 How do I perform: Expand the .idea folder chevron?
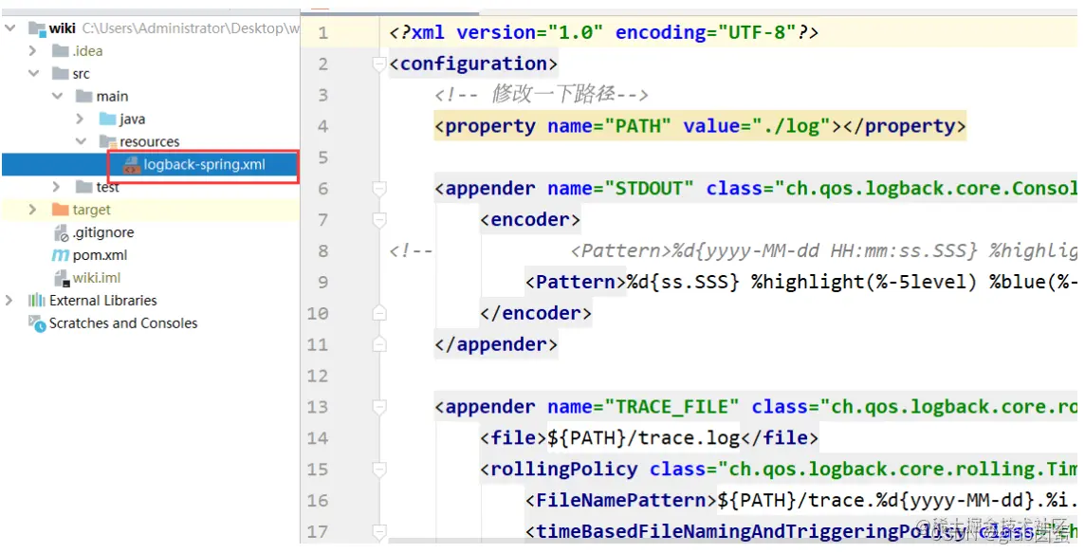[x=32, y=50]
